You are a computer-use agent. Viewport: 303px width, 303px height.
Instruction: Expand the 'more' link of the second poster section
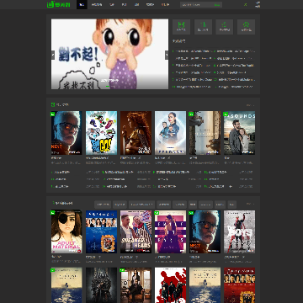click(250, 204)
